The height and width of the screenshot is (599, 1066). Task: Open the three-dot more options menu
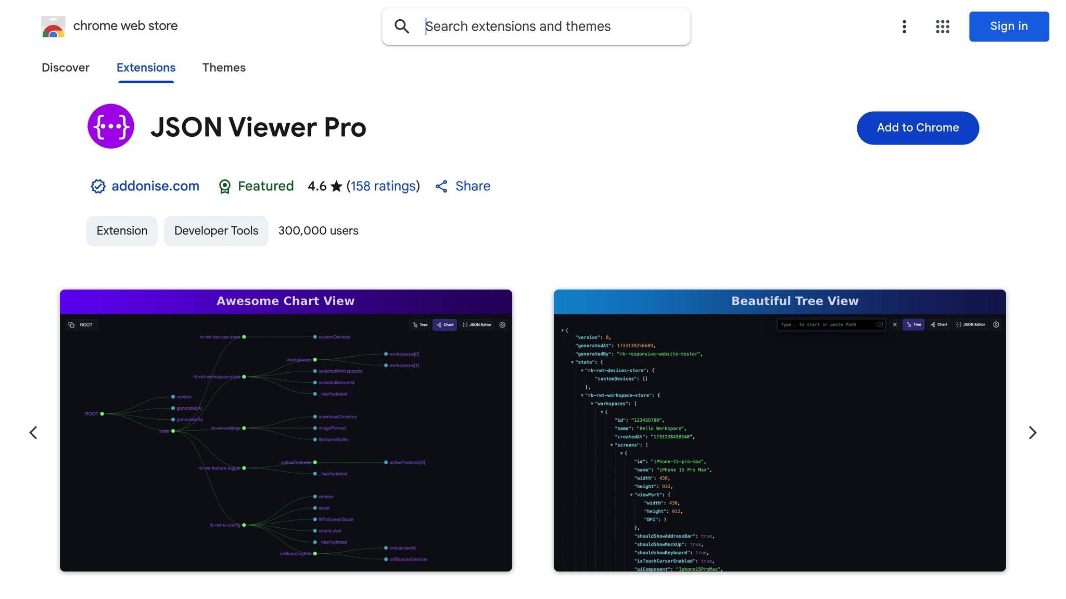pyautogui.click(x=904, y=27)
